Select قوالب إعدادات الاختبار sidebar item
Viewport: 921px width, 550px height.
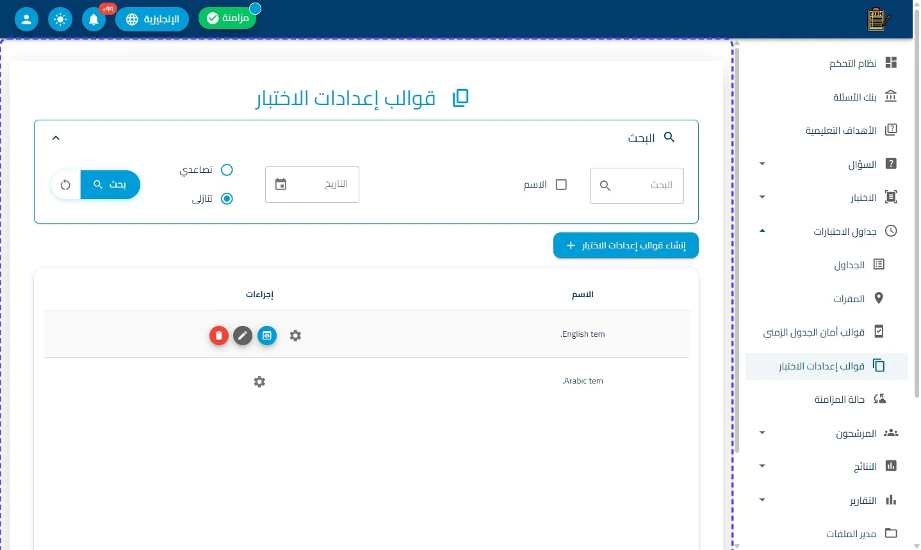[x=827, y=366]
